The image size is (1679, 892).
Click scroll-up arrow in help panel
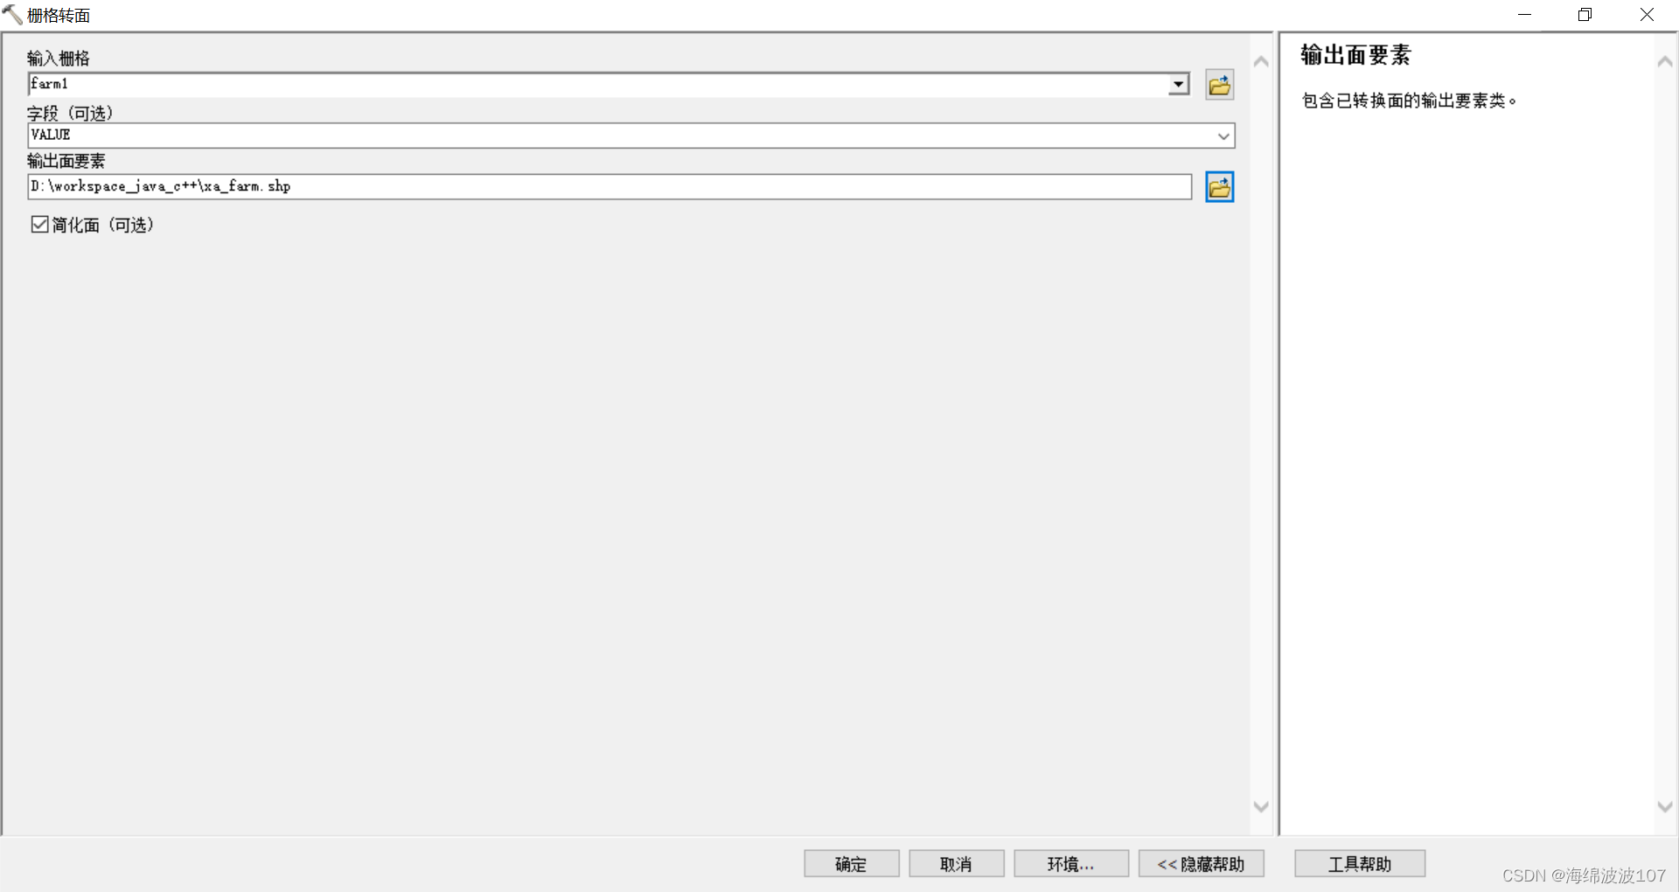pos(1665,61)
